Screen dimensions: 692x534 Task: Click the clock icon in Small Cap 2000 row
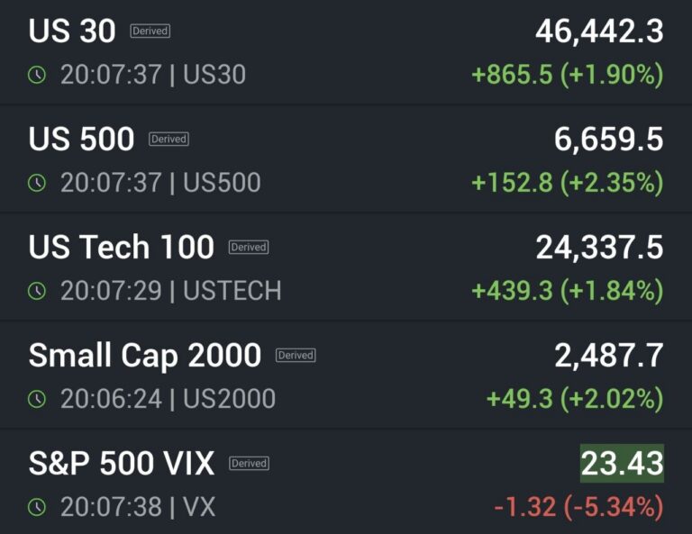tap(37, 399)
